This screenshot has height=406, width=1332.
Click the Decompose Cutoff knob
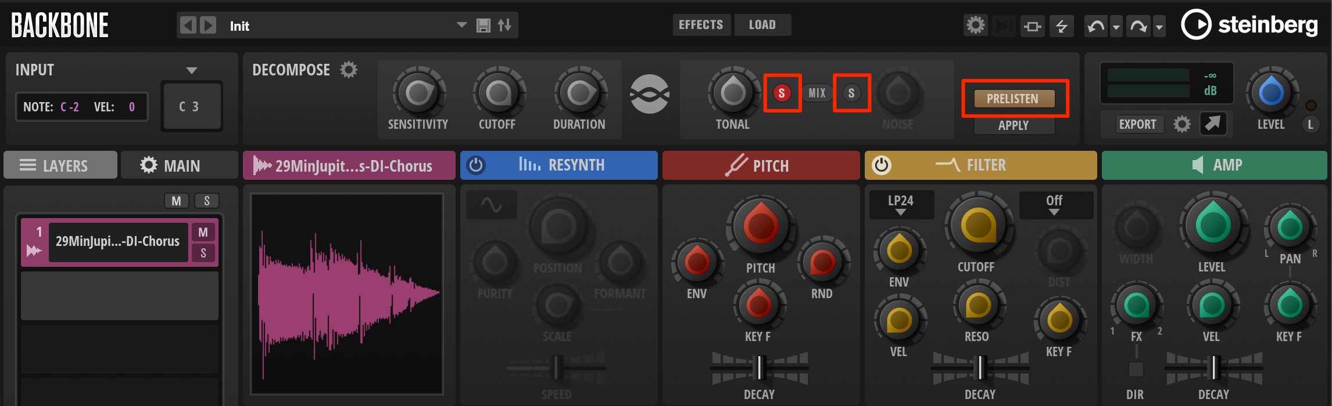pos(498,93)
